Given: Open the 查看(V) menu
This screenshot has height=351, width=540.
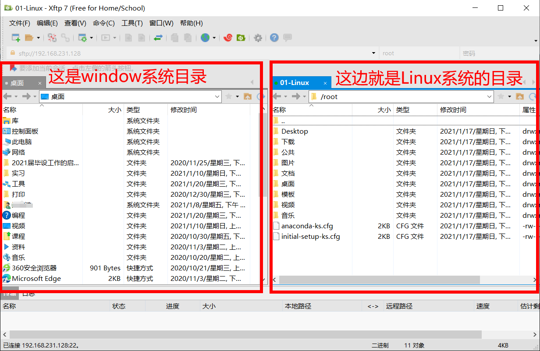Looking at the screenshot, I should (75, 23).
